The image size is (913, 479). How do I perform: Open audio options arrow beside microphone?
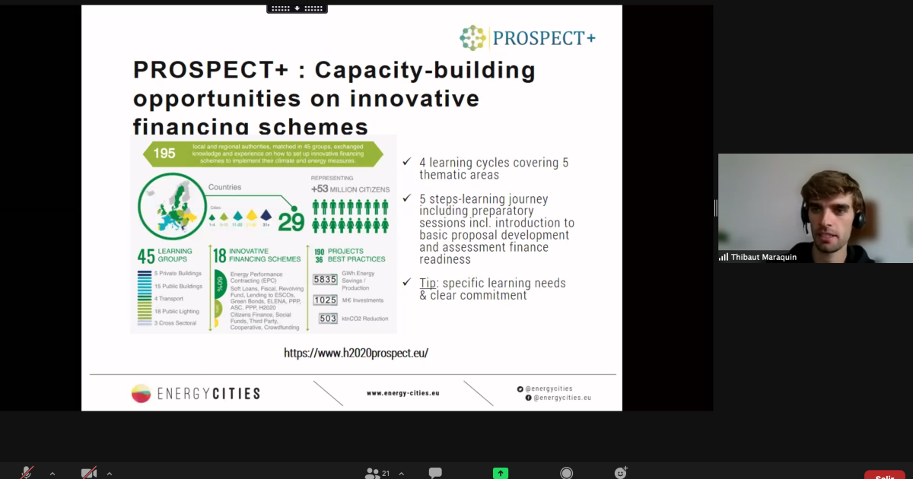pos(52,474)
